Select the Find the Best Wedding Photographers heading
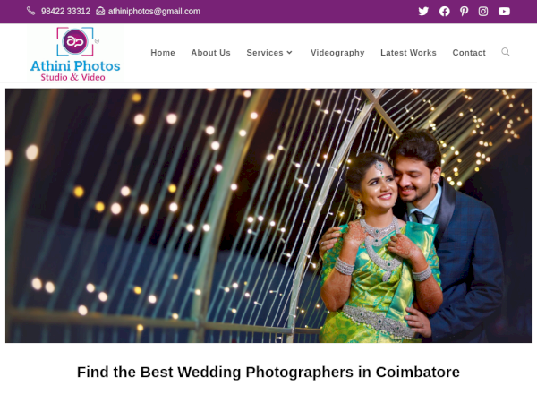The image size is (537, 403). click(268, 373)
